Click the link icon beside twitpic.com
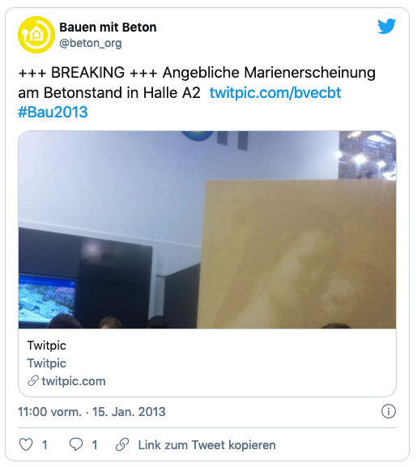This screenshot has width=417, height=467. click(x=33, y=381)
